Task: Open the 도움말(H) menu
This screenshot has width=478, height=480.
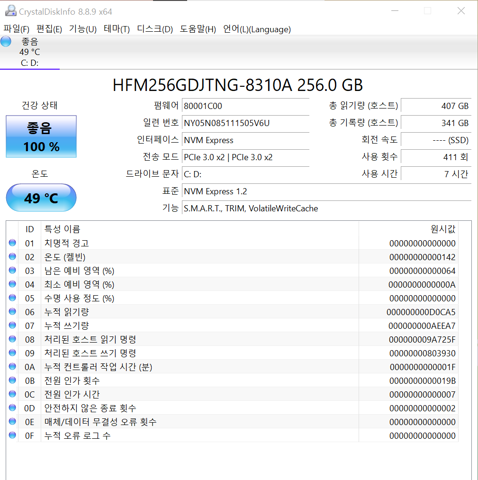Action: click(x=198, y=29)
